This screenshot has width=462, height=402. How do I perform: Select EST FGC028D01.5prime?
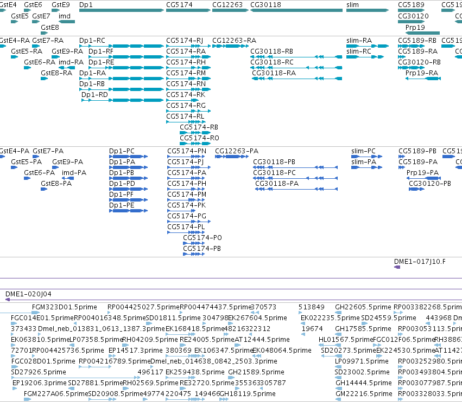tap(43, 361)
